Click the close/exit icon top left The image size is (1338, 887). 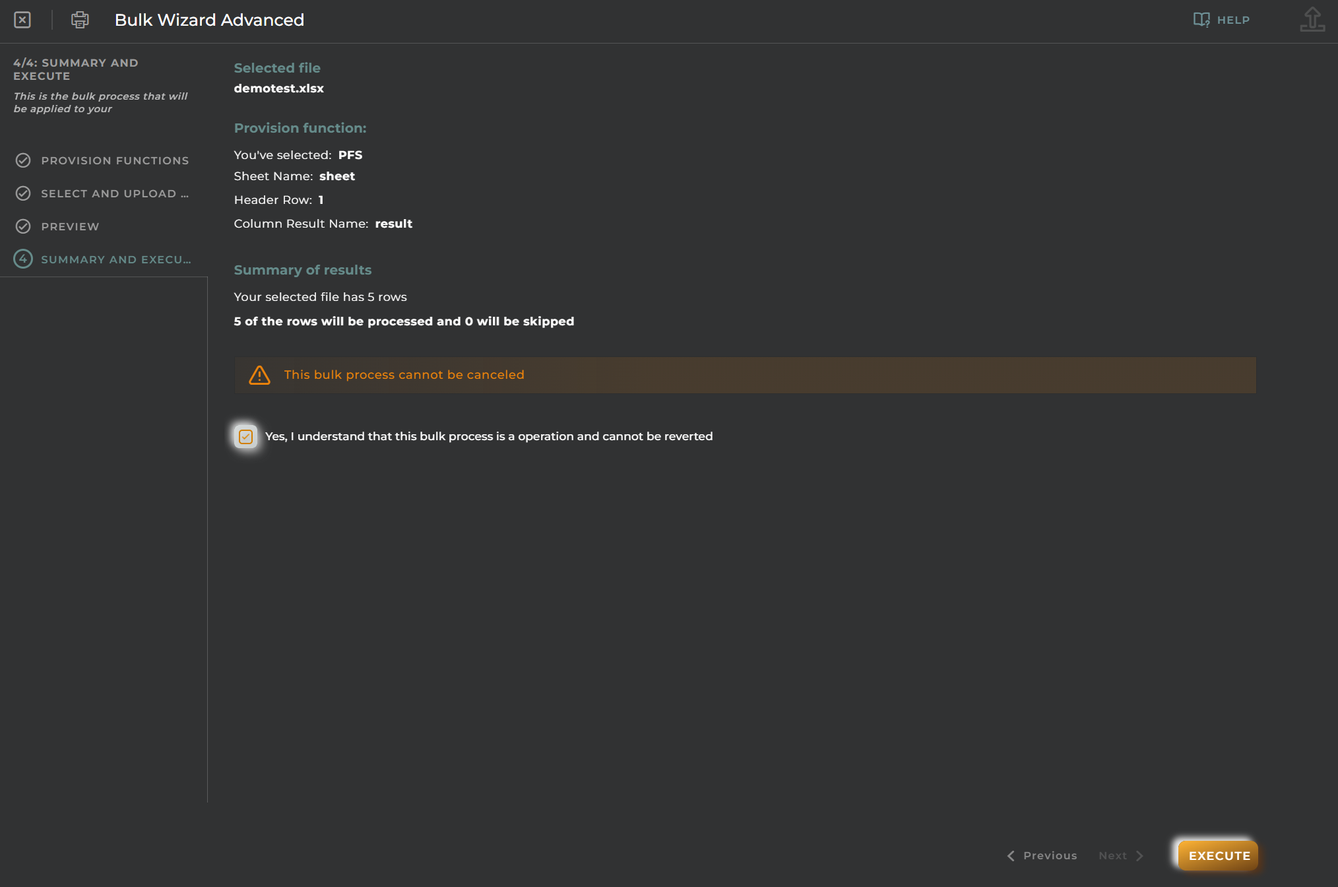click(x=22, y=20)
